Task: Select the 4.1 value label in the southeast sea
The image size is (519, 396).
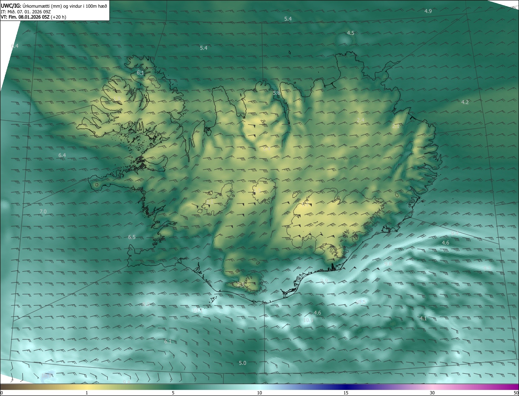Action: (x=423, y=318)
